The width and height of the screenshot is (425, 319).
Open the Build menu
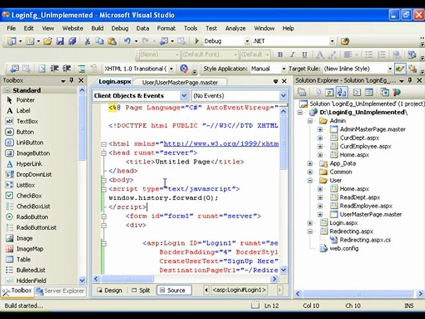(x=97, y=28)
